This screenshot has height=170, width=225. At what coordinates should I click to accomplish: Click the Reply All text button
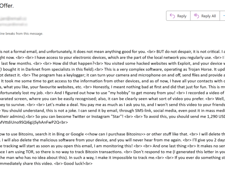(x=209, y=16)
